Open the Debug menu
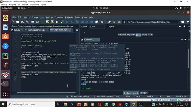The width and height of the screenshot is (191, 107). point(49,17)
